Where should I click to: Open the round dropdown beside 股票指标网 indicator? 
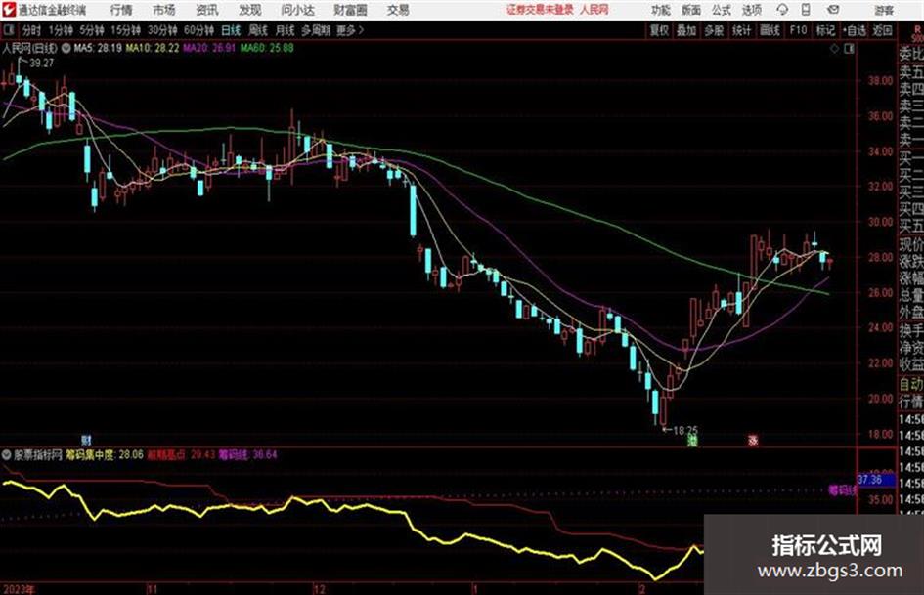pyautogui.click(x=7, y=454)
